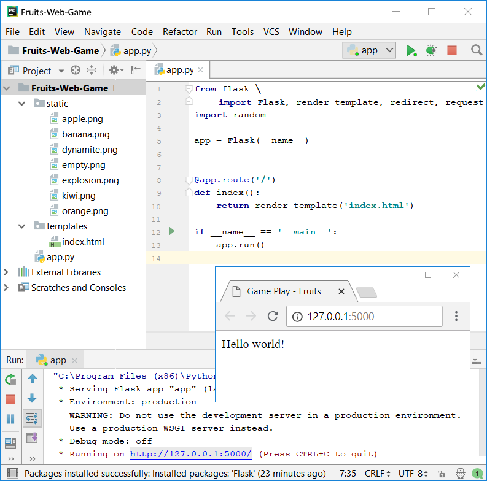Toggle soft-wrap in the Run console
Screen dimensions: 487x481
[32, 418]
